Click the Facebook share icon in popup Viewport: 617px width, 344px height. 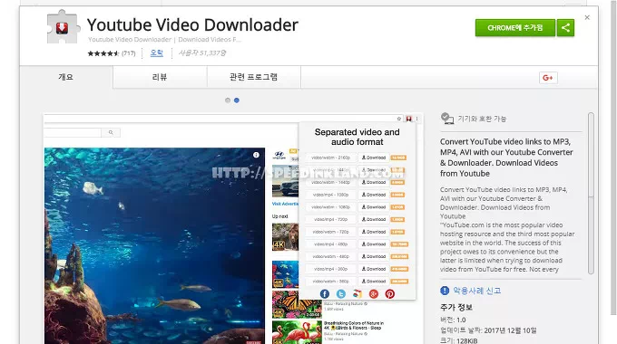tap(325, 293)
